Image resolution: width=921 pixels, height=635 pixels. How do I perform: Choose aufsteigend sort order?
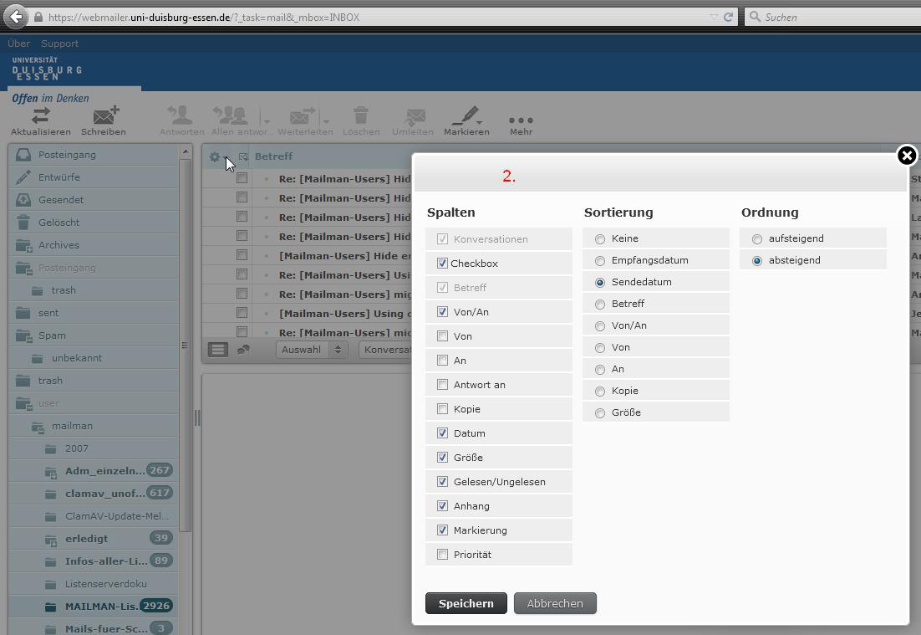click(x=757, y=239)
